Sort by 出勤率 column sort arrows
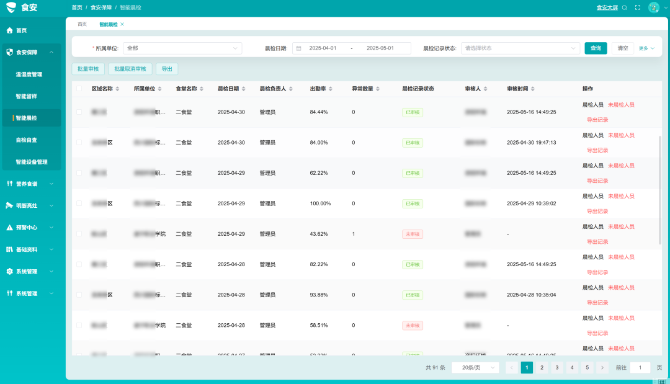The image size is (670, 384). tap(331, 89)
